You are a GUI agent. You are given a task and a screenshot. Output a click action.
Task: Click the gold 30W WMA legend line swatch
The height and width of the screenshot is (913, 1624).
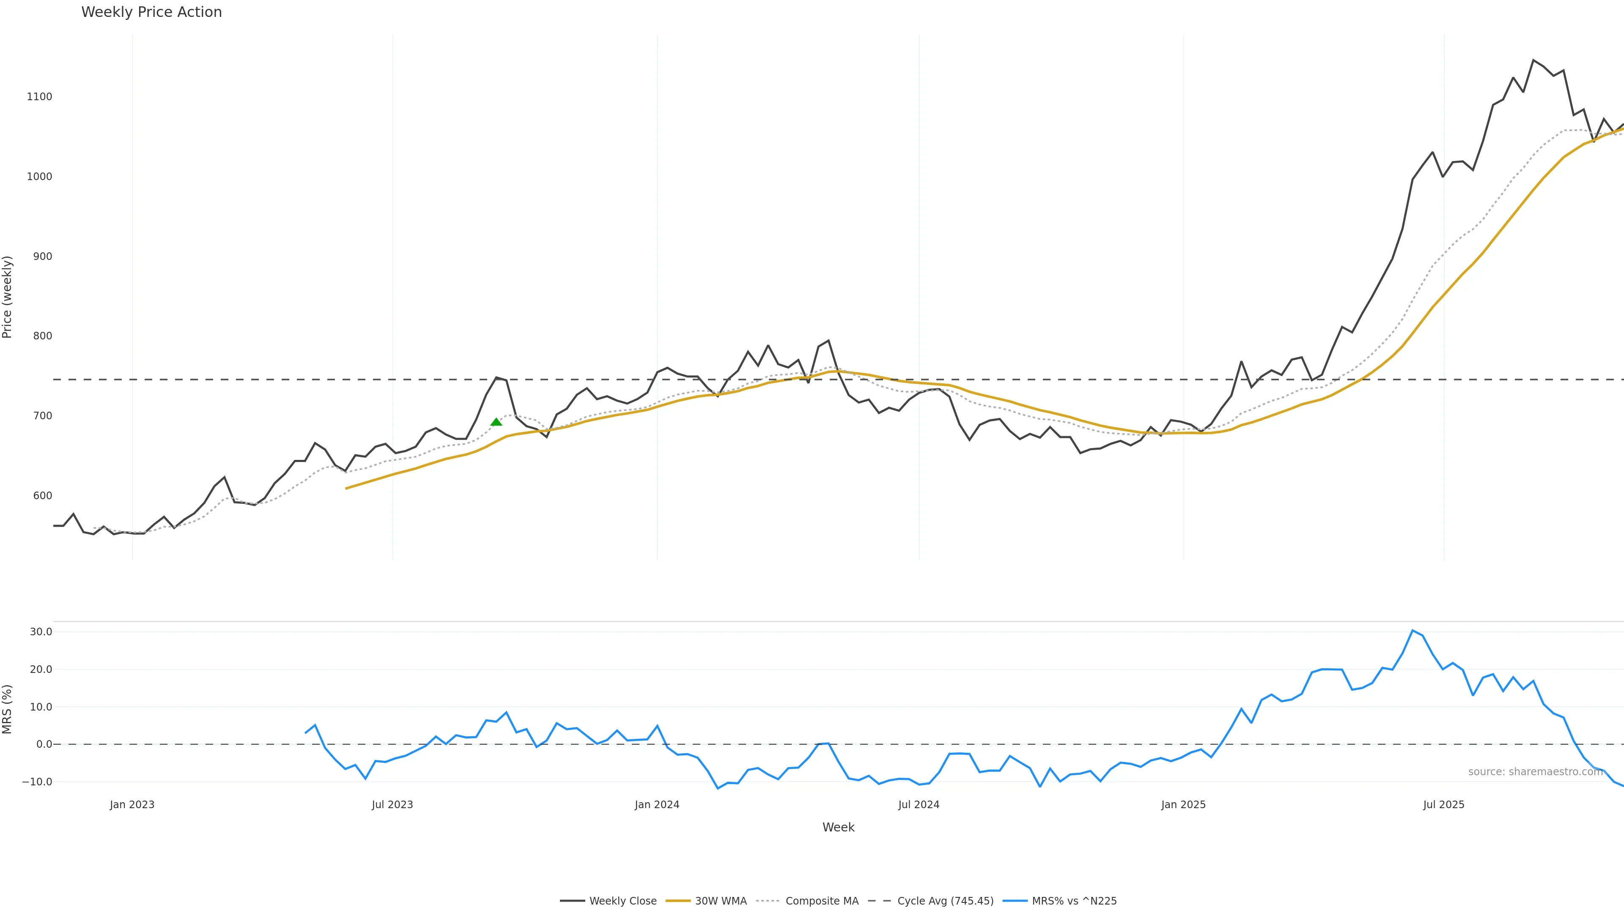[678, 901]
